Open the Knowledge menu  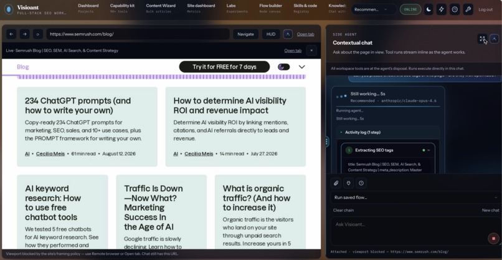tap(338, 8)
